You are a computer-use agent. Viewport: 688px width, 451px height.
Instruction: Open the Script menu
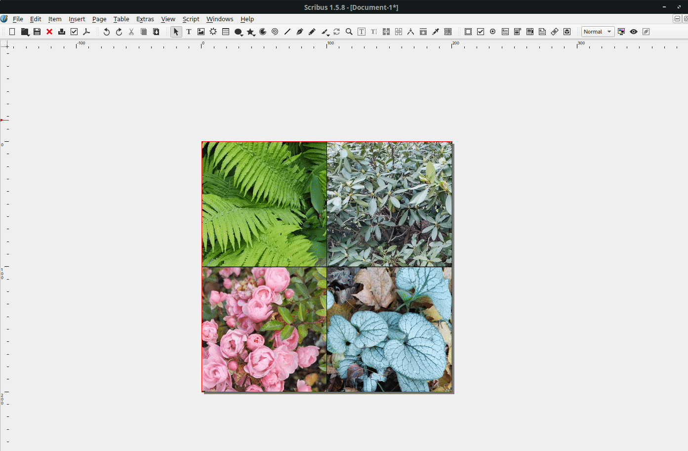pyautogui.click(x=191, y=19)
